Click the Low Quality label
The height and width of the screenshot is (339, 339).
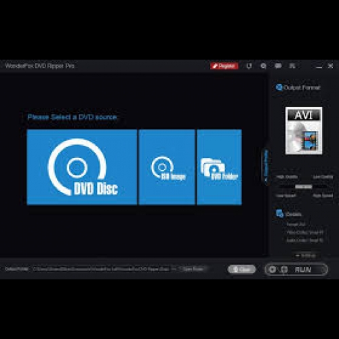(x=323, y=177)
